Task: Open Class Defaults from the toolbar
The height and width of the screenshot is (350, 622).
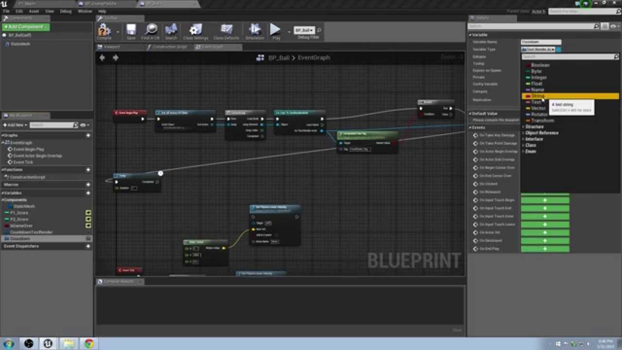Action: [226, 31]
